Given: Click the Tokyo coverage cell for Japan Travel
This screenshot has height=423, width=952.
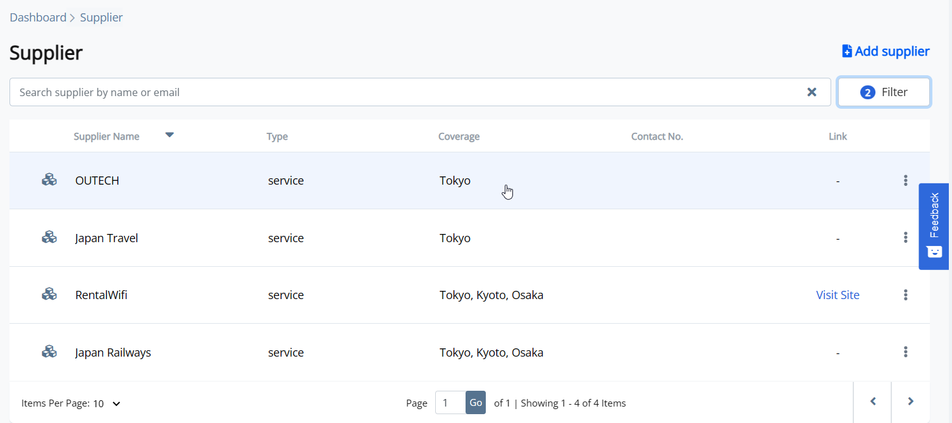Looking at the screenshot, I should (455, 238).
